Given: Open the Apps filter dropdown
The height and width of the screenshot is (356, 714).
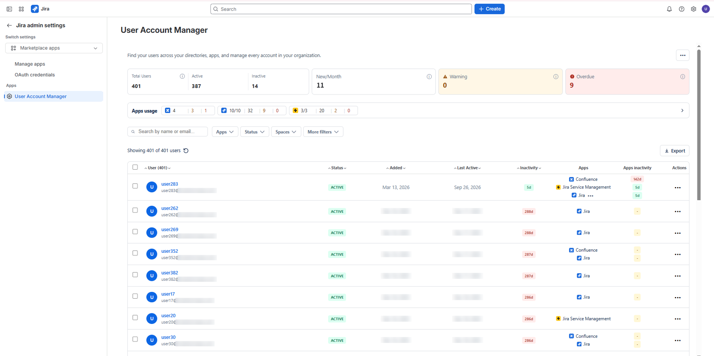Looking at the screenshot, I should (x=225, y=132).
